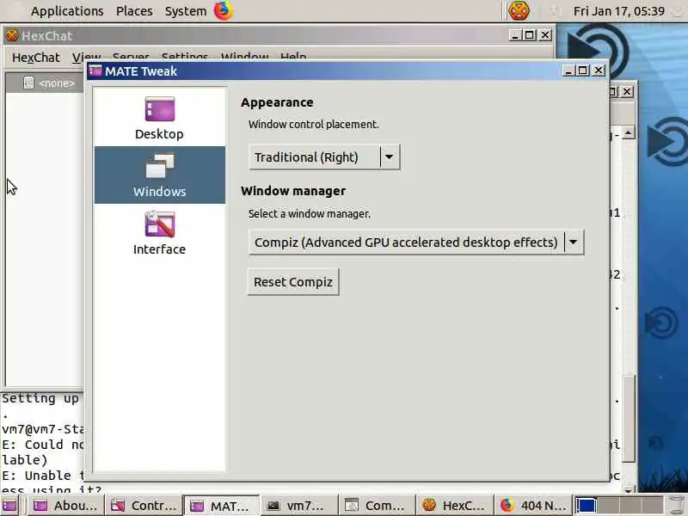Minimize the MATE Tweak window

[x=568, y=71]
